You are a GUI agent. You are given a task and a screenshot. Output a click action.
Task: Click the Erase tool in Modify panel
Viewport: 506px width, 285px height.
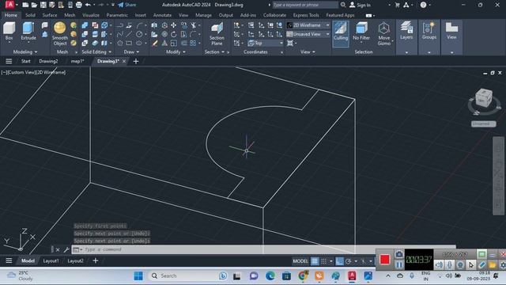click(x=155, y=43)
